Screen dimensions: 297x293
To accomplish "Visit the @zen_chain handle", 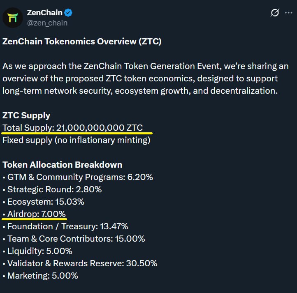I will (47, 23).
